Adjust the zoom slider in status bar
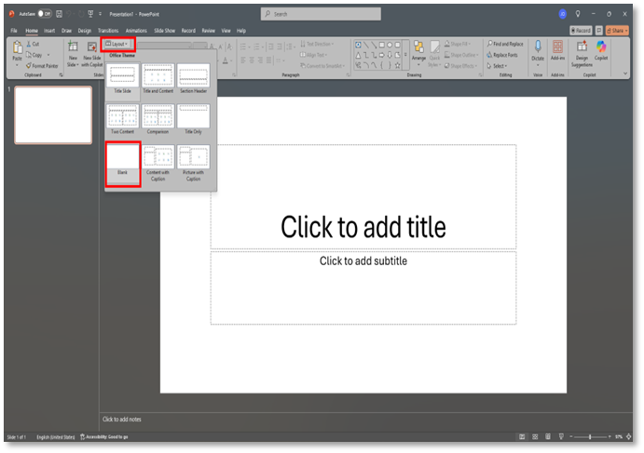644x453 pixels. tap(589, 436)
